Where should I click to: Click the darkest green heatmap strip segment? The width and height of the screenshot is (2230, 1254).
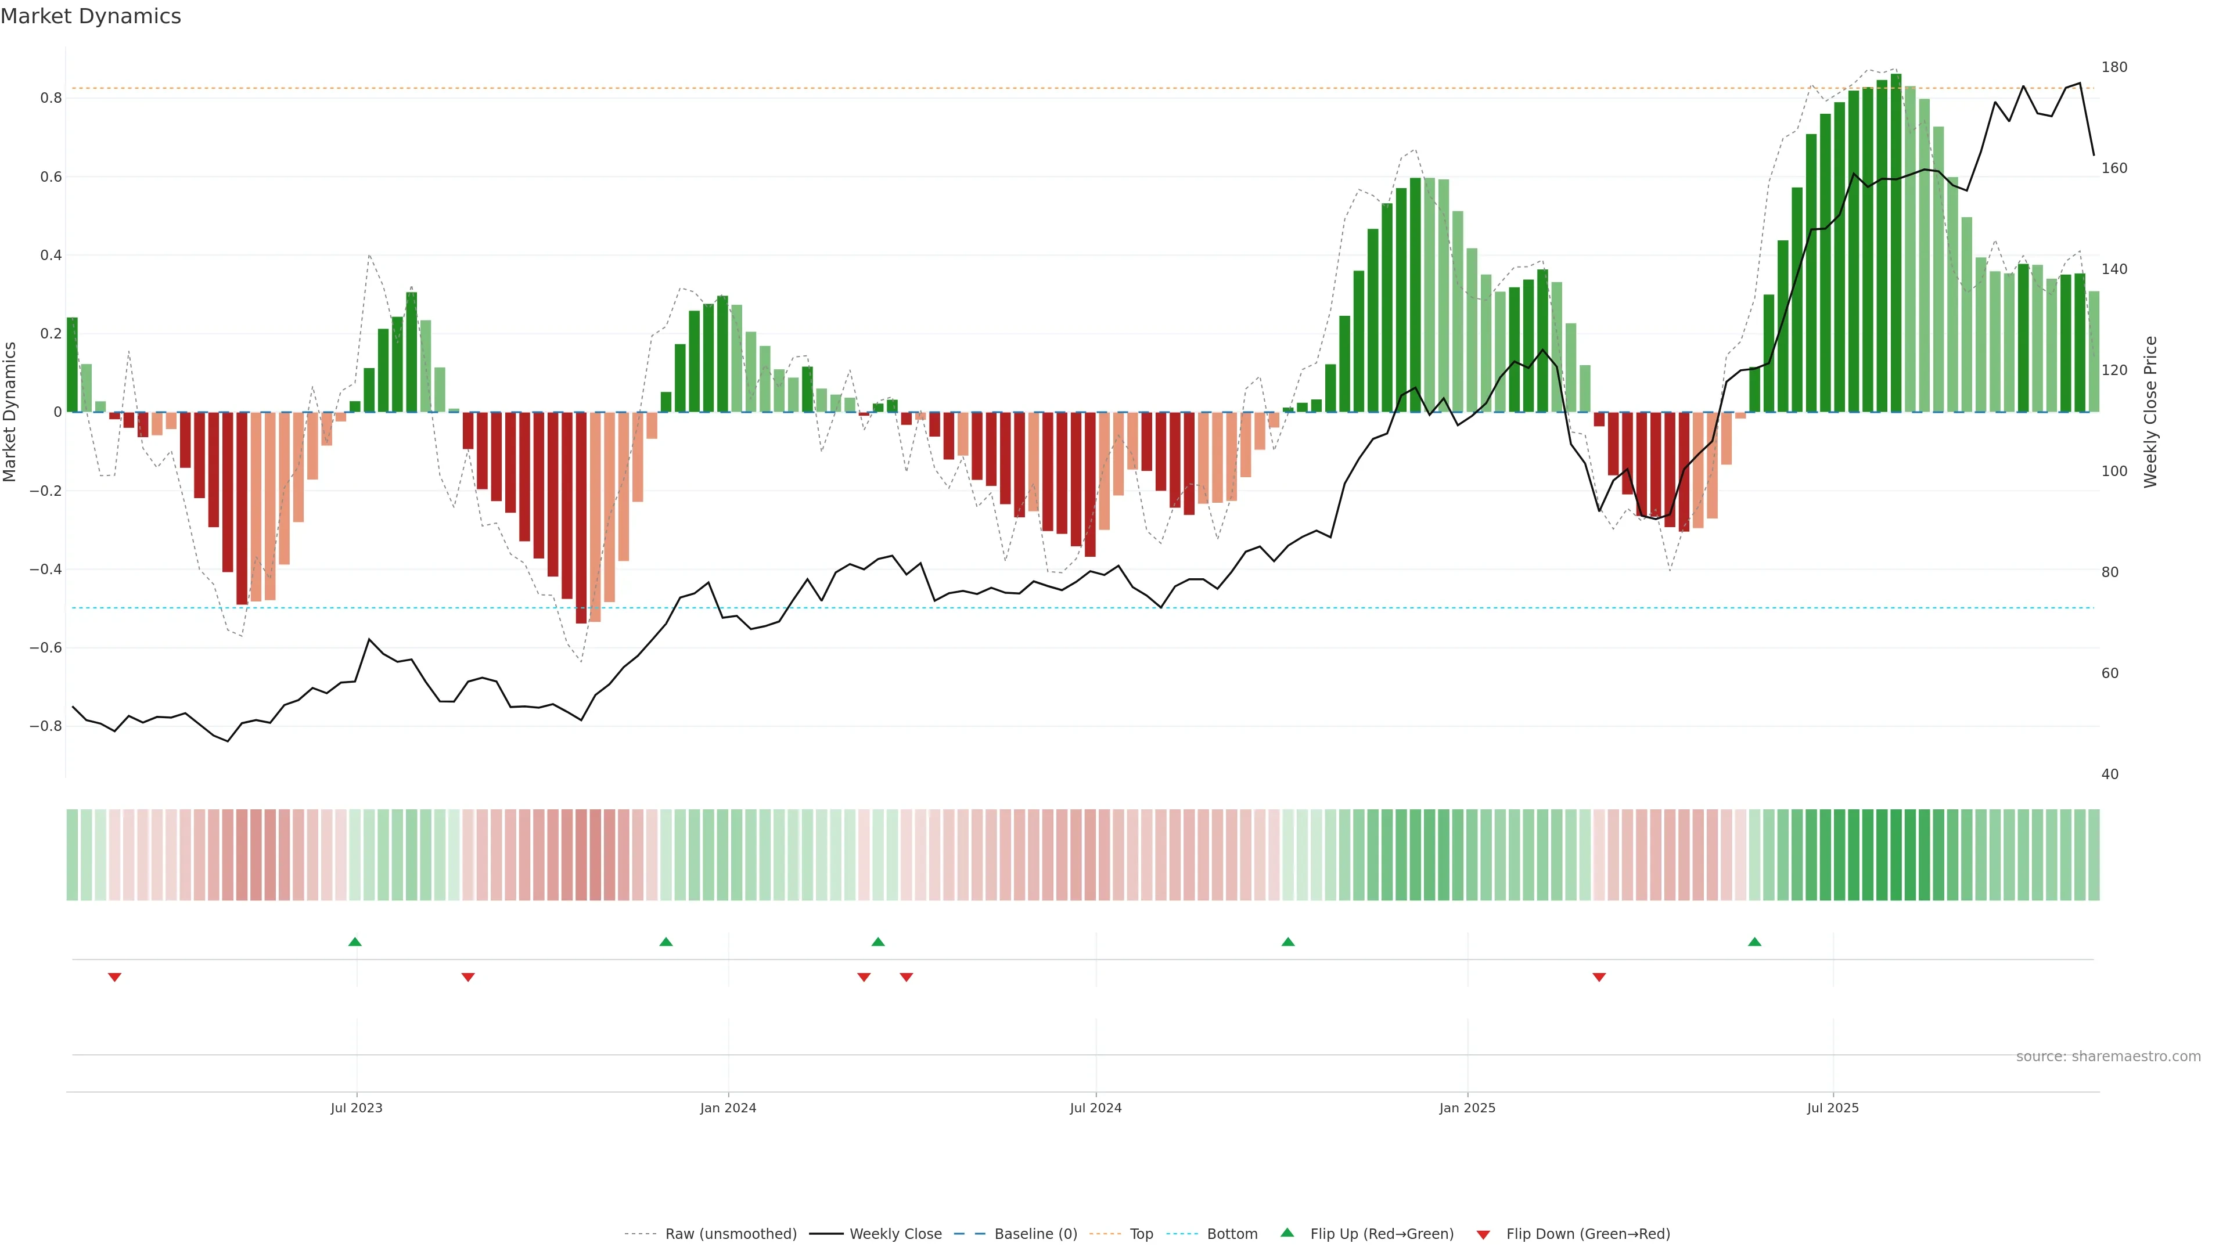[1896, 855]
